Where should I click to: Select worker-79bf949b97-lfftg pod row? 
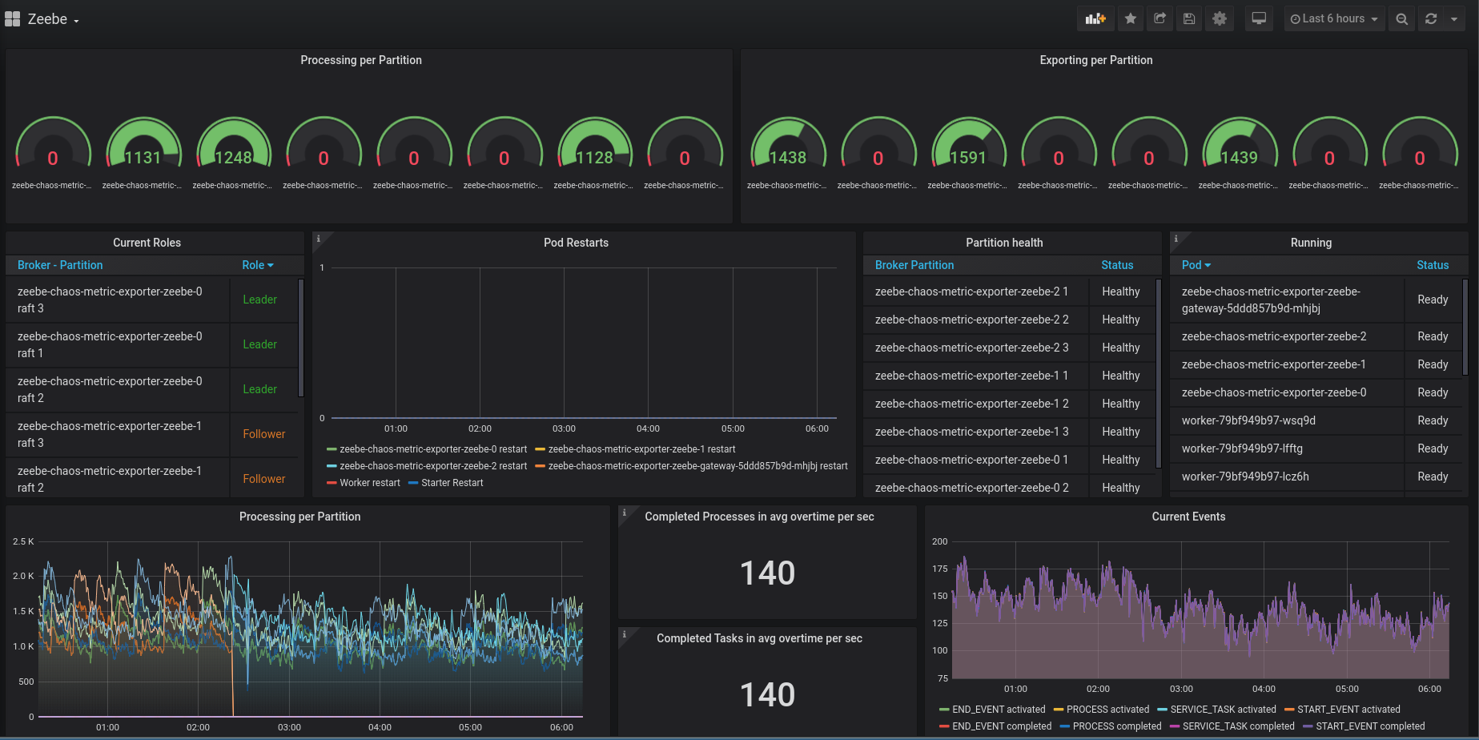(x=1315, y=448)
